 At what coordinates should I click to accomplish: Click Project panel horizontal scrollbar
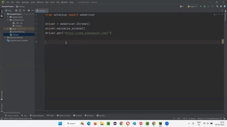[x=12, y=113]
